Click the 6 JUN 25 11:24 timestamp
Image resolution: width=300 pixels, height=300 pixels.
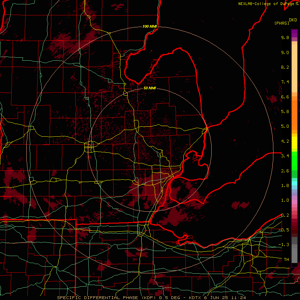[x=225, y=298]
